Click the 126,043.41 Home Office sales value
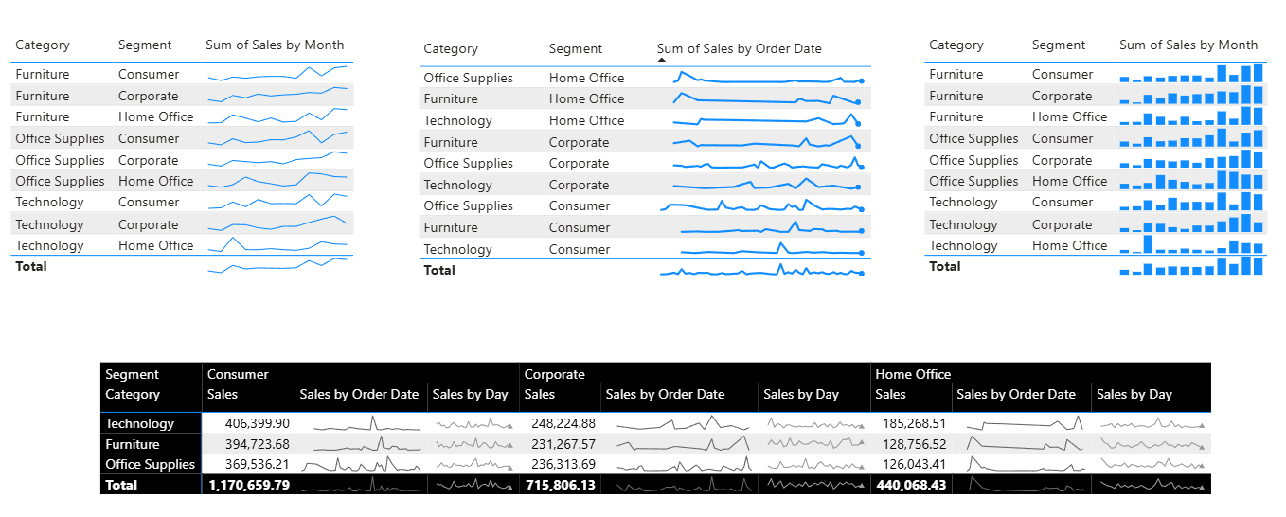 click(911, 464)
